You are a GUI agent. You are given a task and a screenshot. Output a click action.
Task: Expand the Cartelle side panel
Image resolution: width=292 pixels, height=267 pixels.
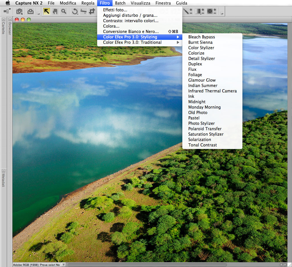pyautogui.click(x=3, y=19)
